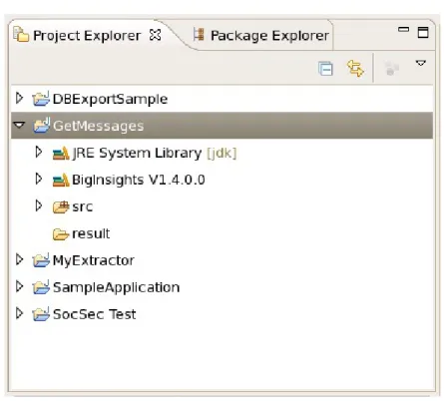Expand the src folder
The image size is (444, 401).
(x=39, y=205)
